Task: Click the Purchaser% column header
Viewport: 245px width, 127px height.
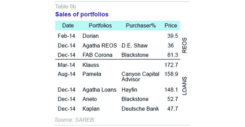Action: pos(141,26)
